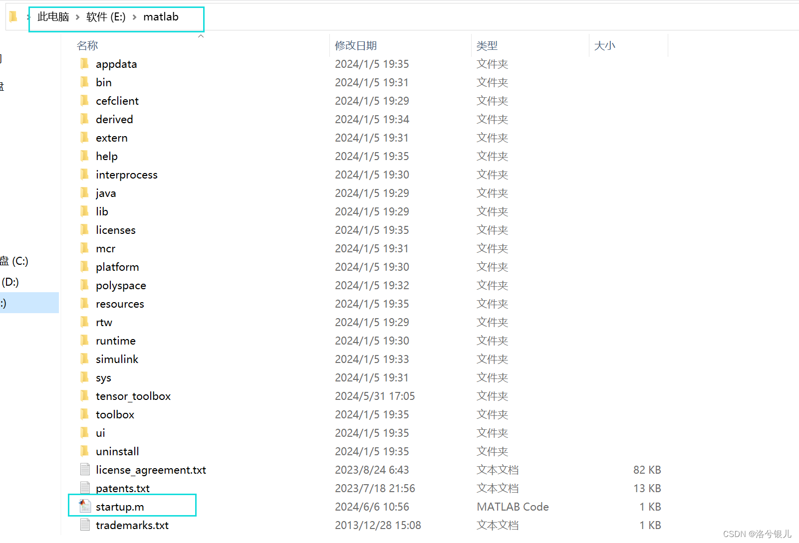Open the trademarks.txt file

coord(132,525)
